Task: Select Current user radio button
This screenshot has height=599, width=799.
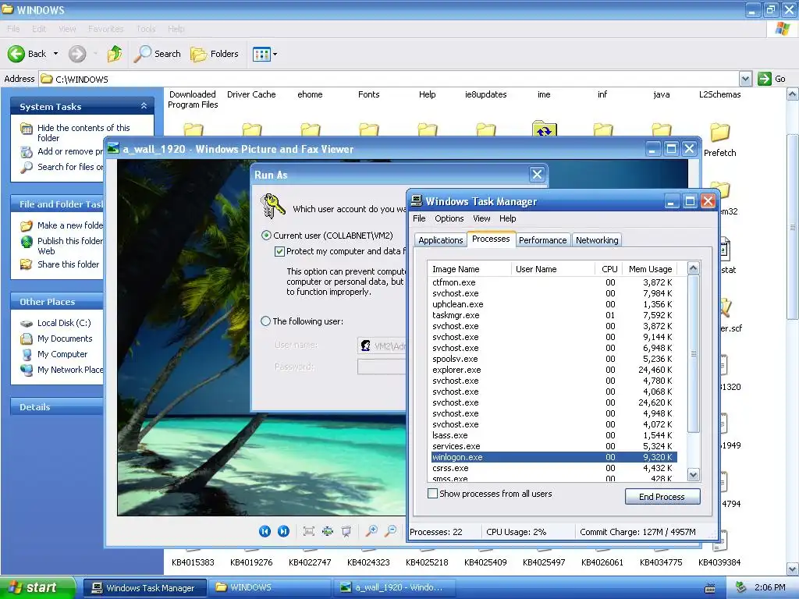Action: click(x=266, y=236)
